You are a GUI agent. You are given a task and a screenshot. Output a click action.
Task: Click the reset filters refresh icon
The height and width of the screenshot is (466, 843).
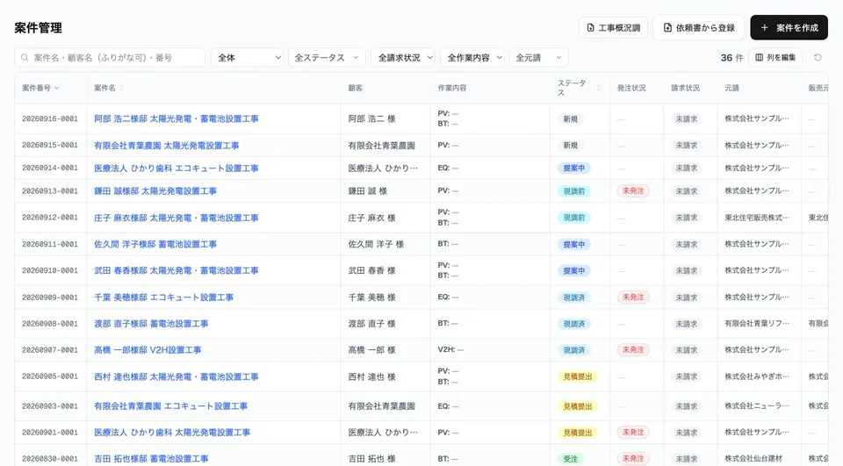818,58
